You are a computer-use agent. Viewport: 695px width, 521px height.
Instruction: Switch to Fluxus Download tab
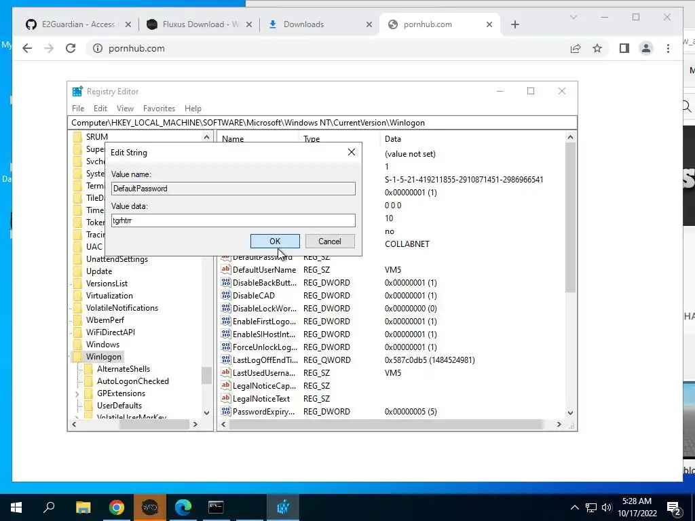click(x=201, y=24)
